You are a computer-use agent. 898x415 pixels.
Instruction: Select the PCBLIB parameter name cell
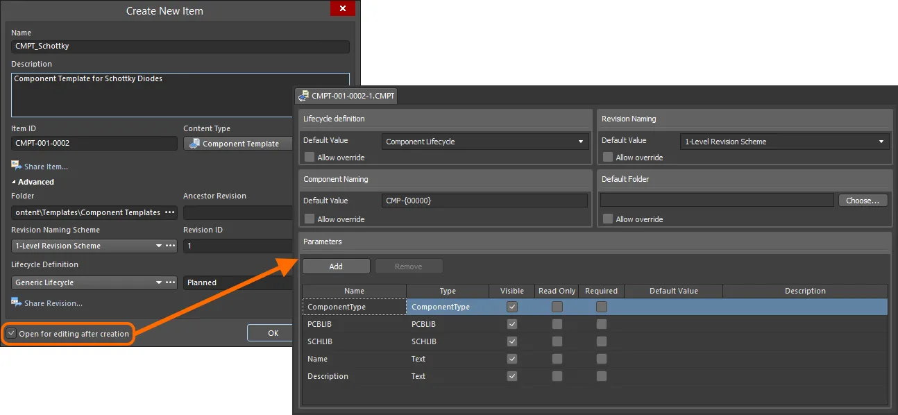tap(354, 324)
